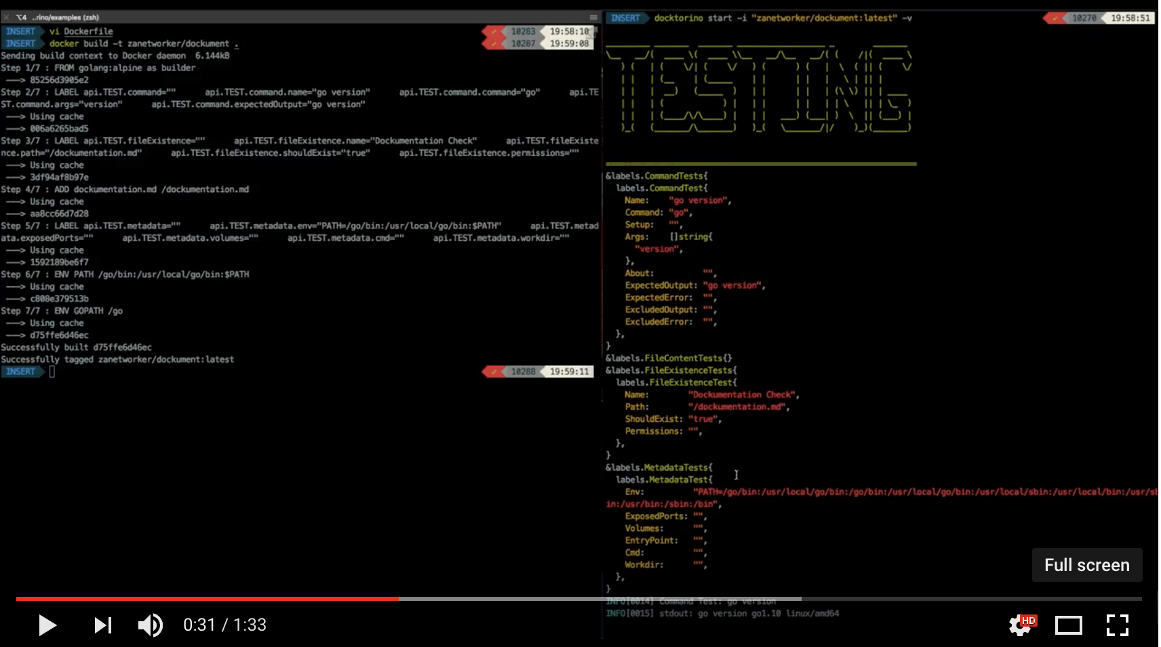The height and width of the screenshot is (647, 1161).
Task: Open the HD quality settings gear
Action: tap(1022, 625)
